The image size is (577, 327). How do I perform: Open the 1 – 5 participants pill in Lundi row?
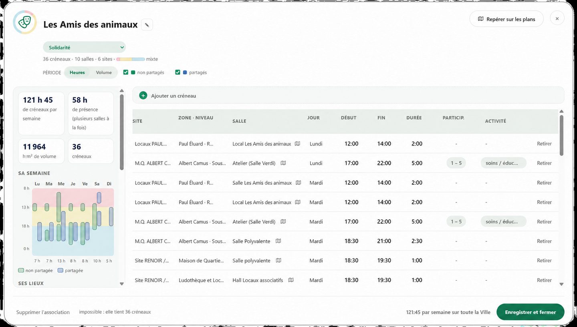456,163
